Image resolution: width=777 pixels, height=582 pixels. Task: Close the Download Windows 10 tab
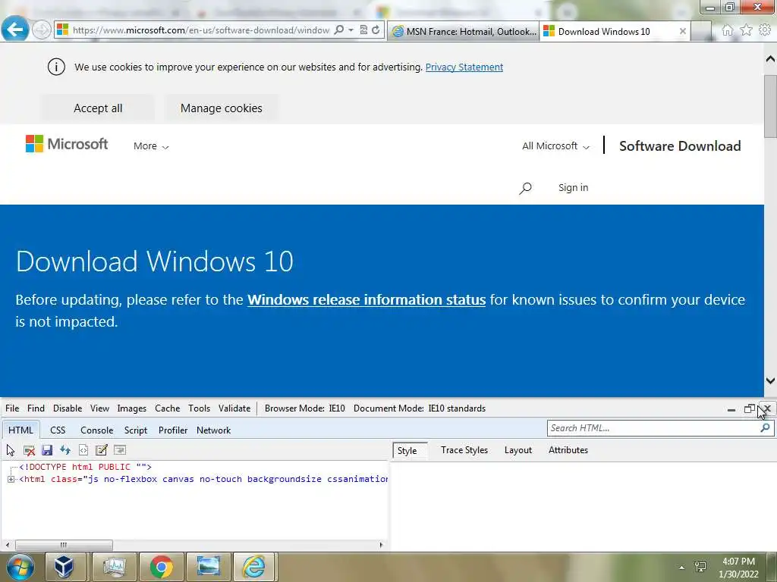[682, 31]
